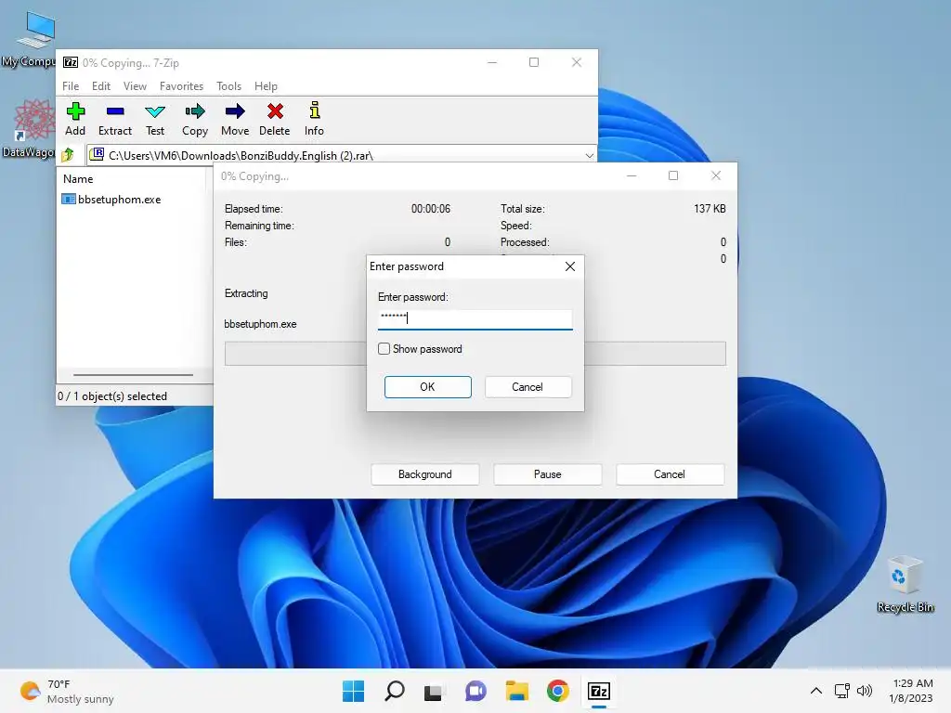The image size is (951, 713).
Task: Open the Chat app on taskbar
Action: tap(475, 691)
